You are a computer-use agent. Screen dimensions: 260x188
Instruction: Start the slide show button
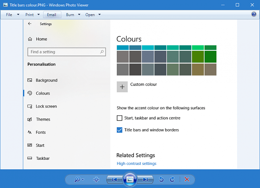(130, 179)
